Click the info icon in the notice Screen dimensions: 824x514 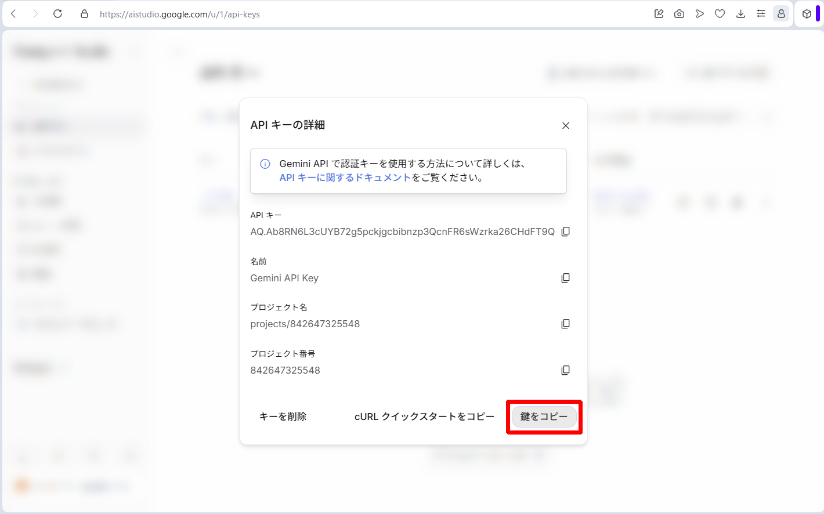[x=265, y=164]
